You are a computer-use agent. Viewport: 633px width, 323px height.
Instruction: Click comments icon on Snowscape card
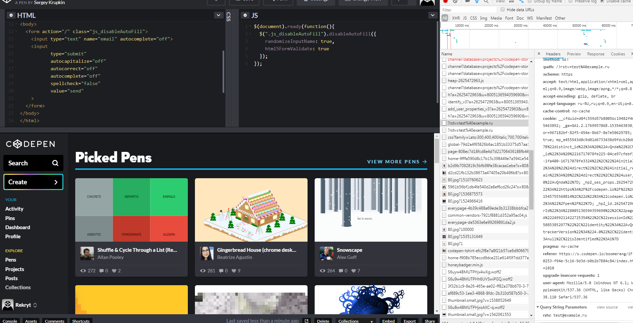click(341, 271)
